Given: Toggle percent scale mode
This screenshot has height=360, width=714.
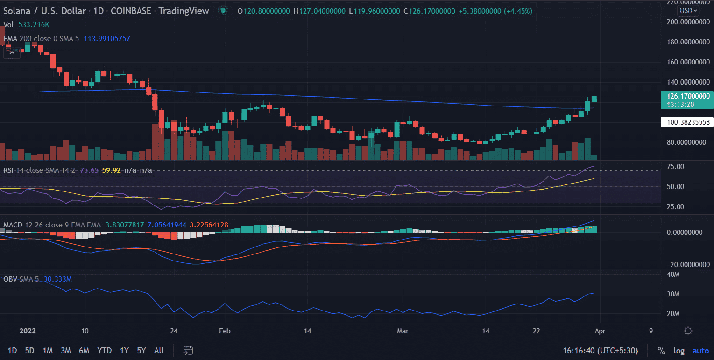Looking at the screenshot, I should 661,350.
